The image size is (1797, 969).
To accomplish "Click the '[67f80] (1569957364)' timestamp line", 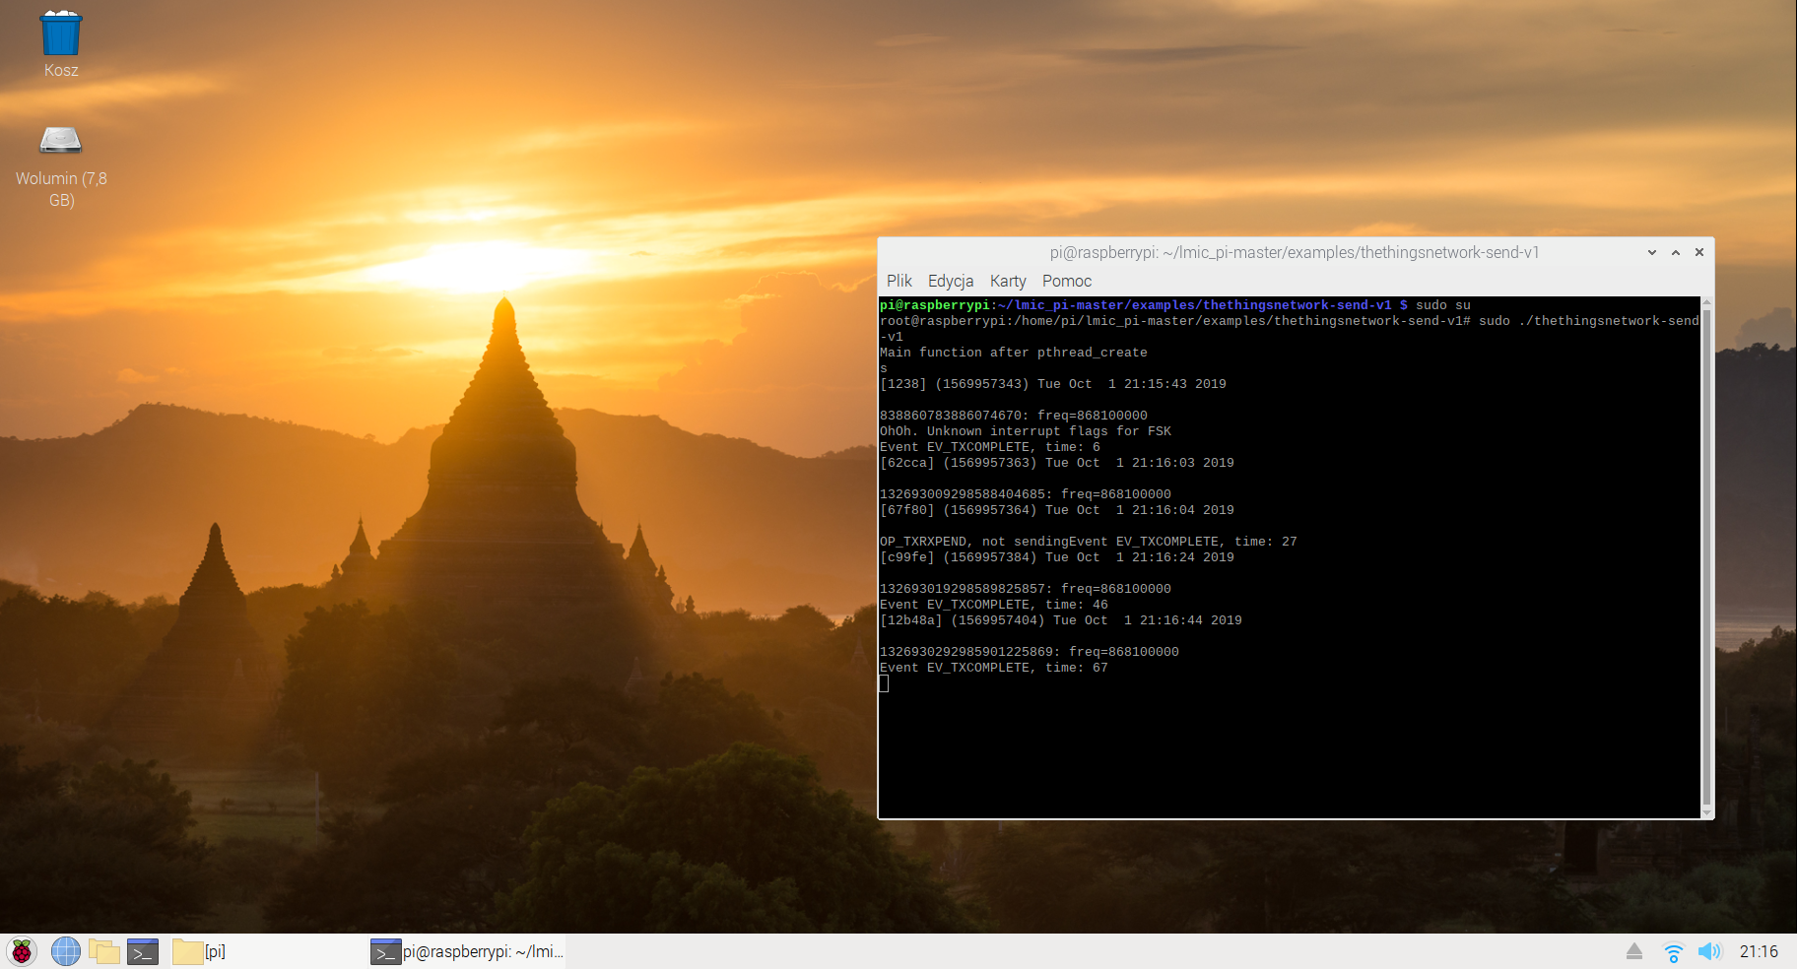I will click(1057, 510).
